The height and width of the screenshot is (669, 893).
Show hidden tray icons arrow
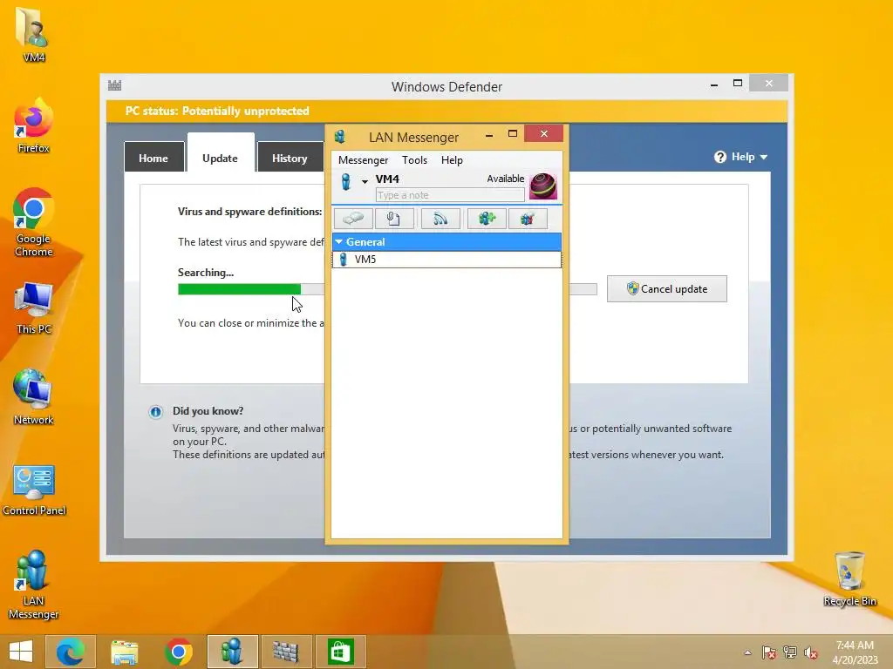click(747, 652)
